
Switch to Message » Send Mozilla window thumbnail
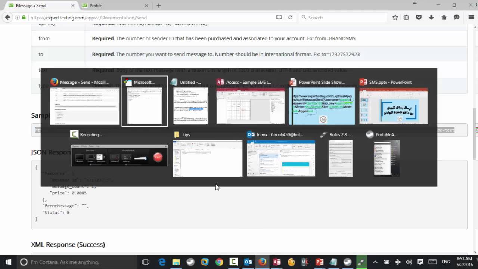point(85,101)
